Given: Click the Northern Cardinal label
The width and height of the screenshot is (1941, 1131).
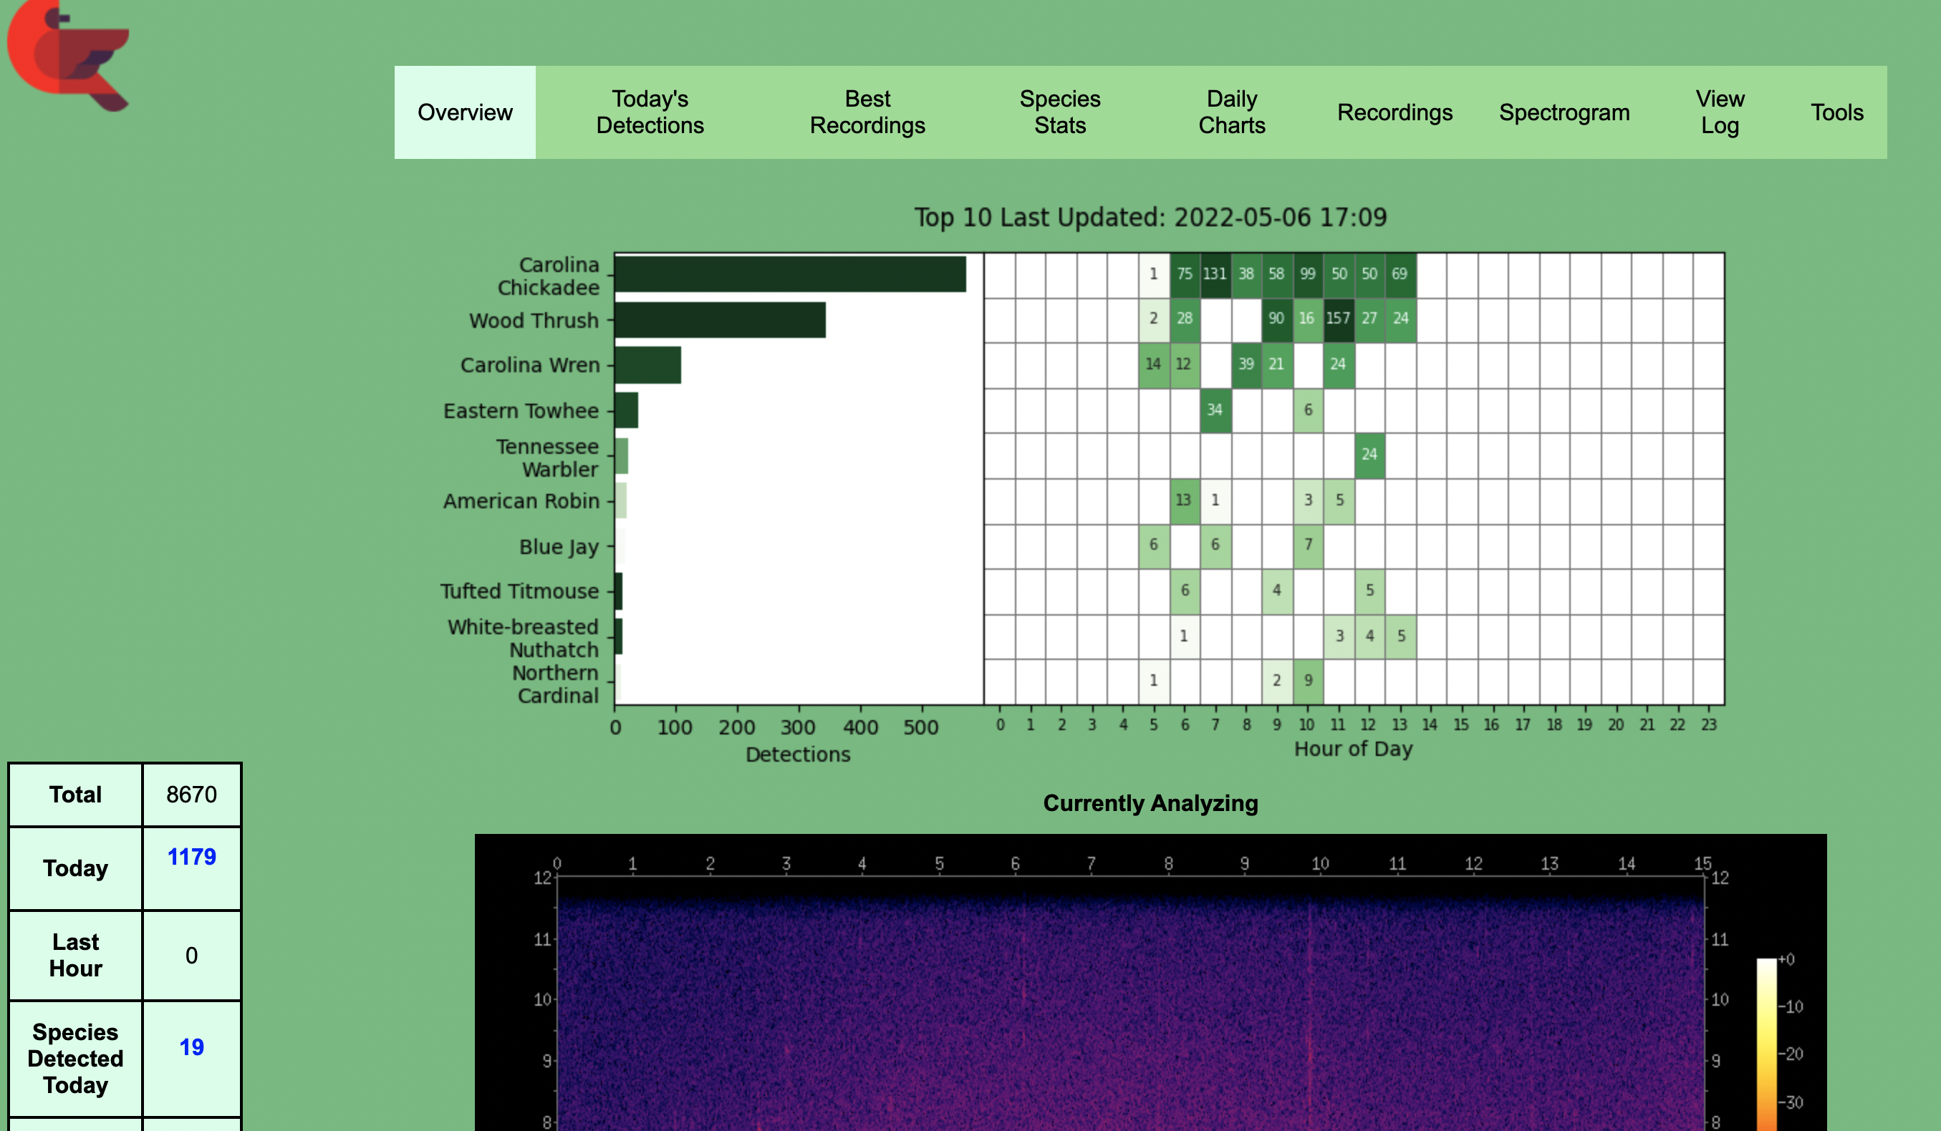Looking at the screenshot, I should click(555, 684).
